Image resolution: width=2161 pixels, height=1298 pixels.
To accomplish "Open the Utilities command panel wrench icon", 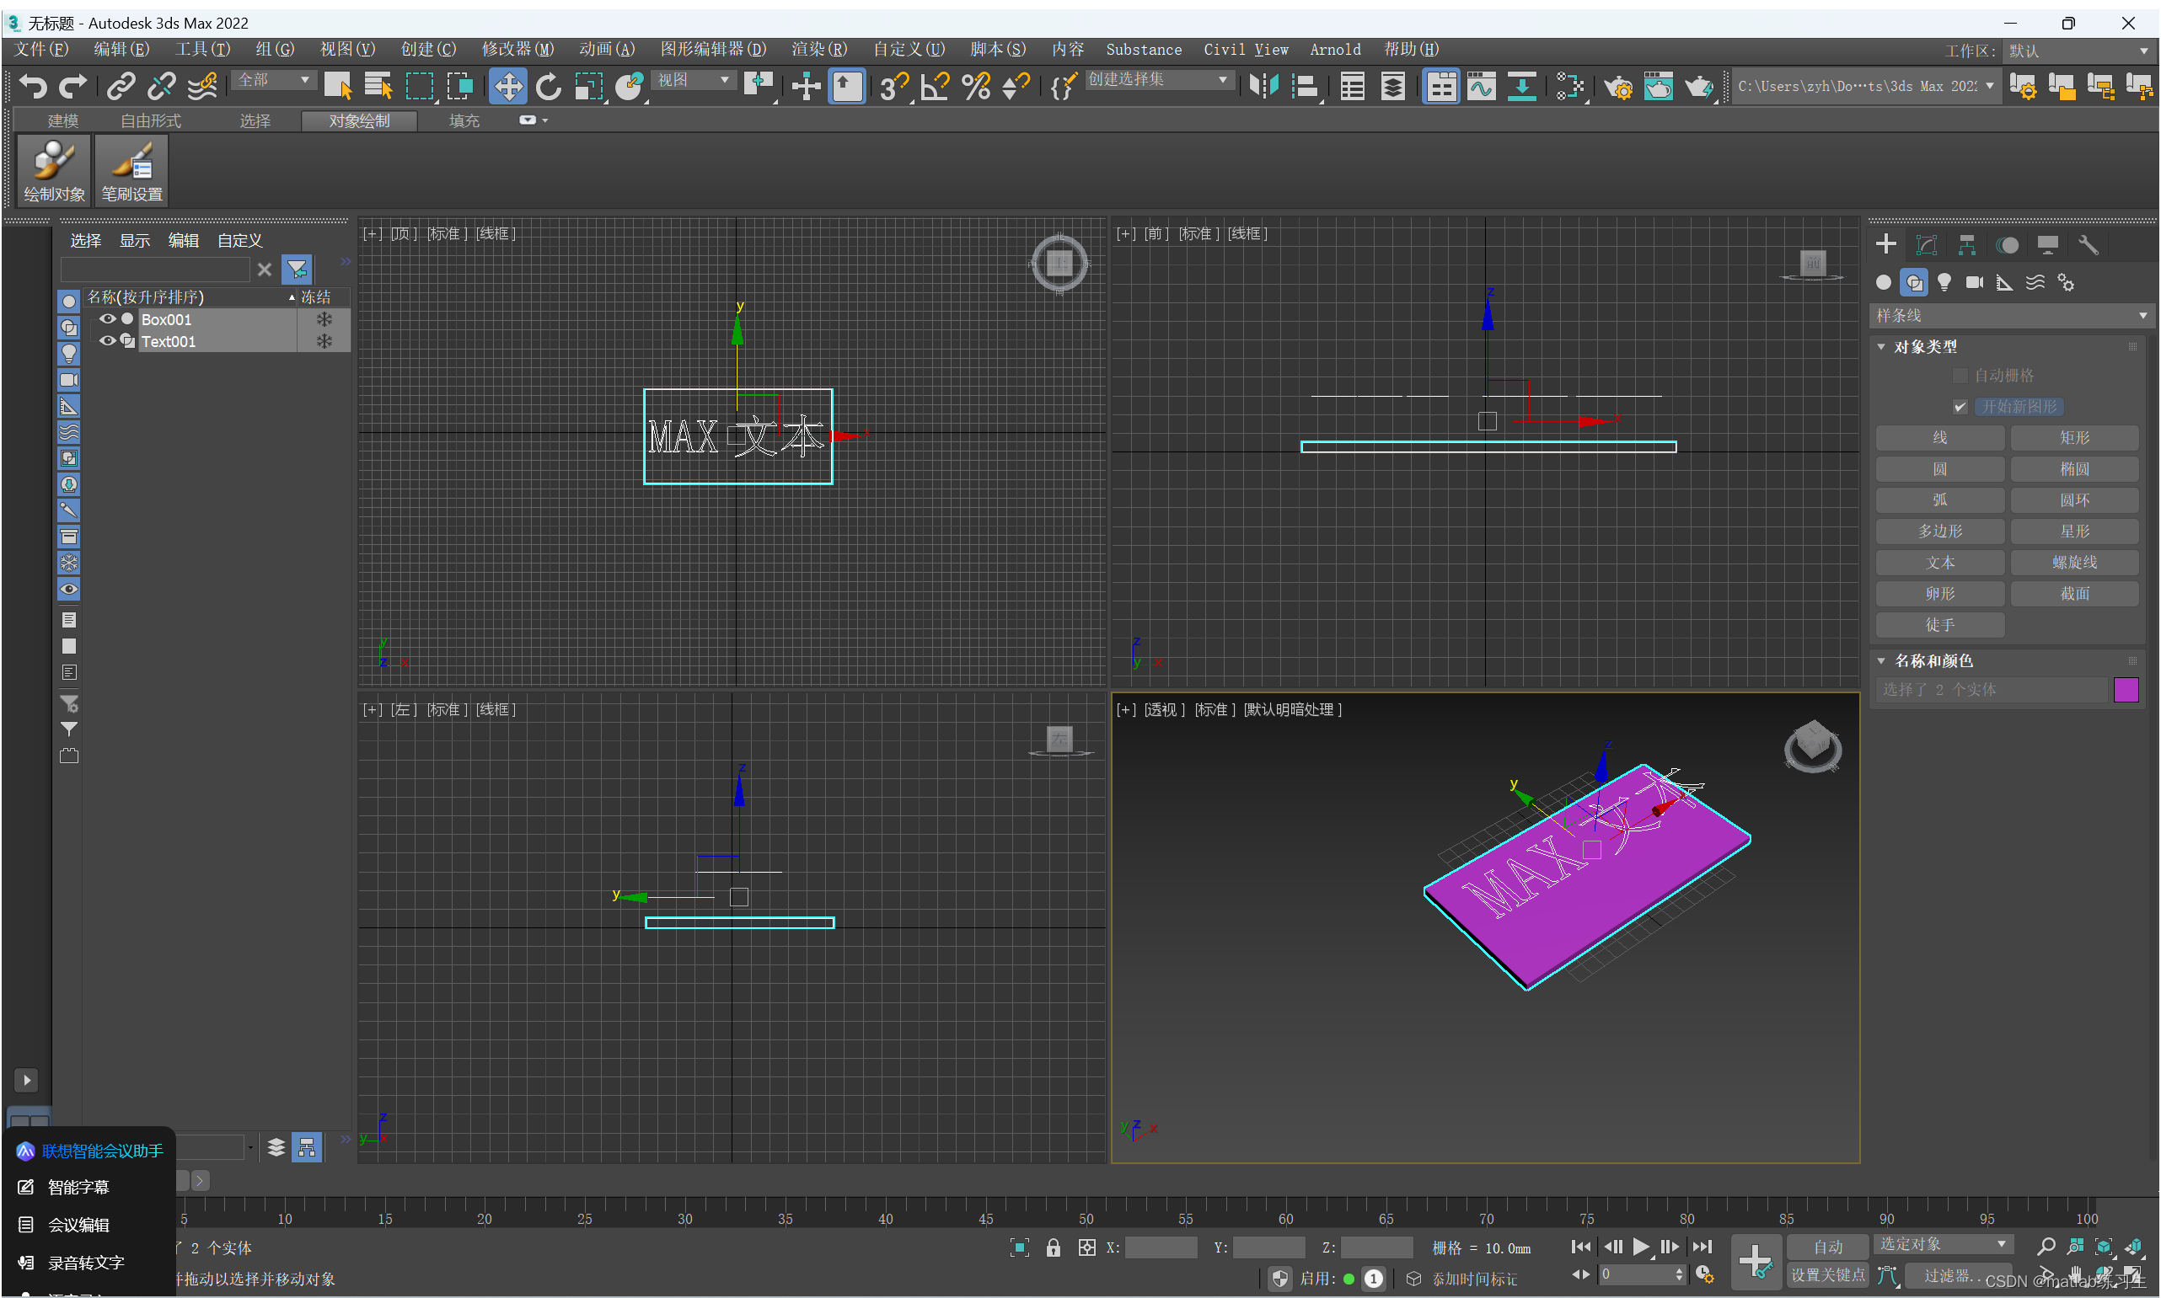I will click(2088, 244).
